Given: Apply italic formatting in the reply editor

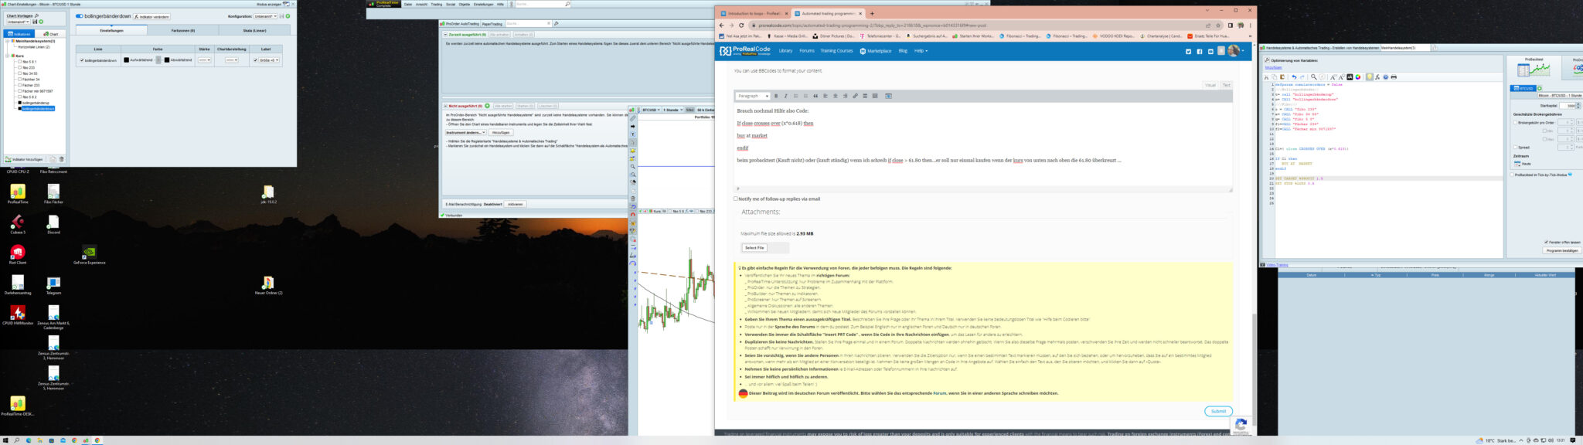Looking at the screenshot, I should click(x=786, y=96).
